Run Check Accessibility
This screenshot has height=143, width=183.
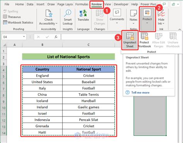[48, 17]
